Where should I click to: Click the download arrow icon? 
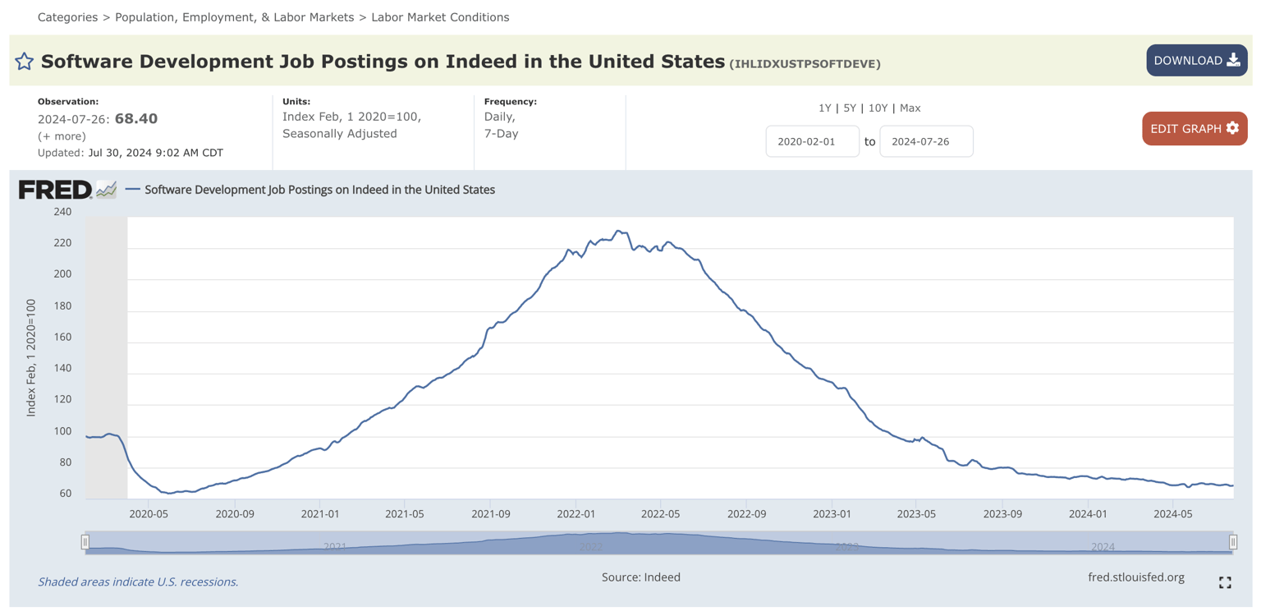(1233, 60)
